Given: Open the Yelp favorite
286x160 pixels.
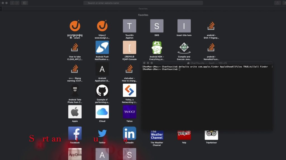Looking at the screenshot, I should 184,135.
